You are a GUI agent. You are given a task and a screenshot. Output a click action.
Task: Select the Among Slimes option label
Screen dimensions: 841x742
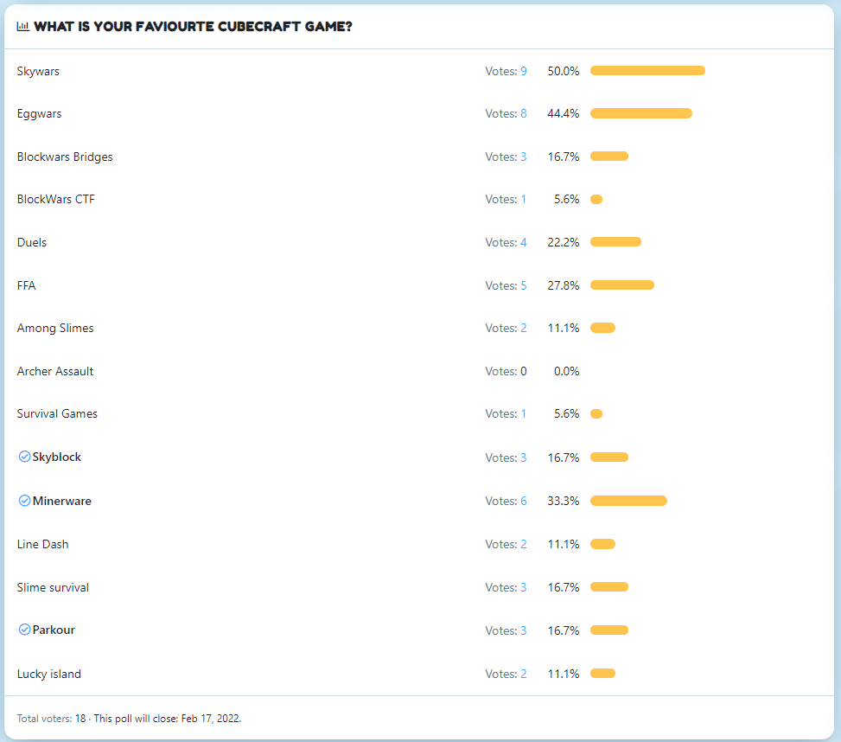(x=55, y=328)
